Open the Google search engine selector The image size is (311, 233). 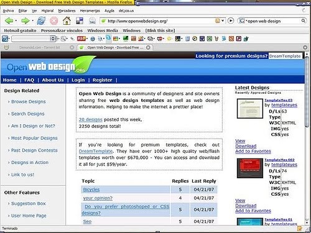[x=243, y=21]
